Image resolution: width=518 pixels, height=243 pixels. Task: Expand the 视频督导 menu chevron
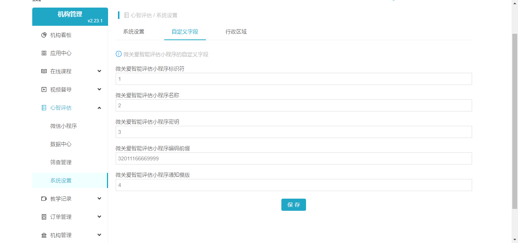tap(99, 89)
